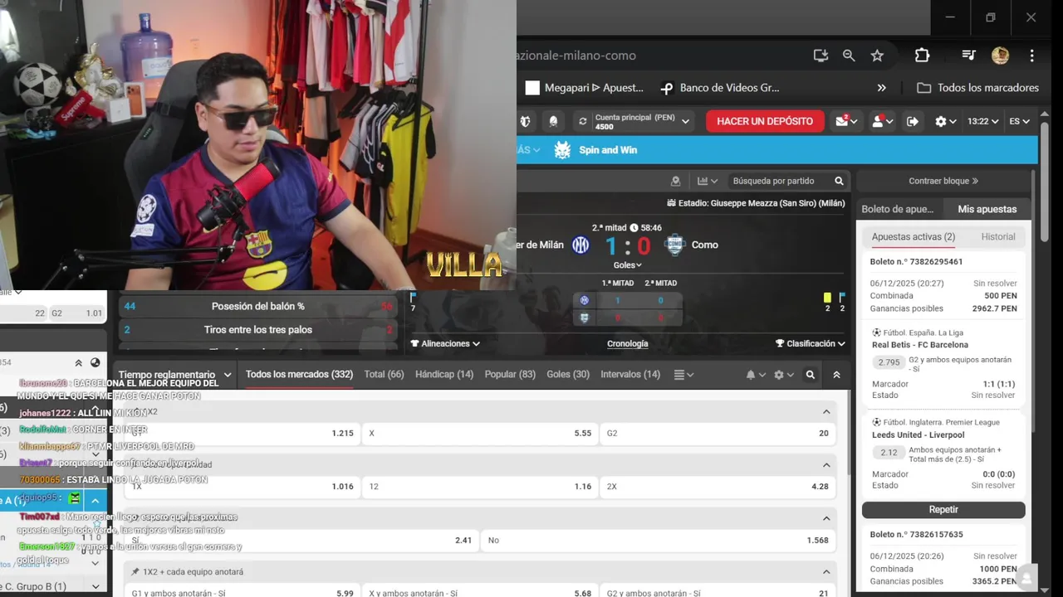The image size is (1063, 597).
Task: Select odds 1.215 for home win
Action: (241, 433)
